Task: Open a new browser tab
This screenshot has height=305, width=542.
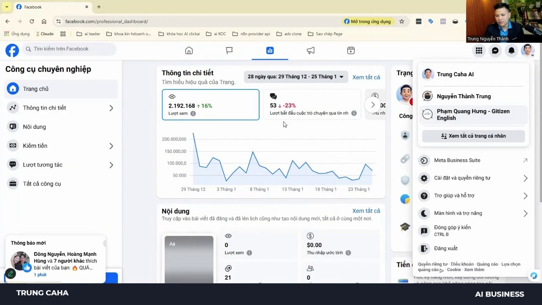Action: (x=99, y=7)
